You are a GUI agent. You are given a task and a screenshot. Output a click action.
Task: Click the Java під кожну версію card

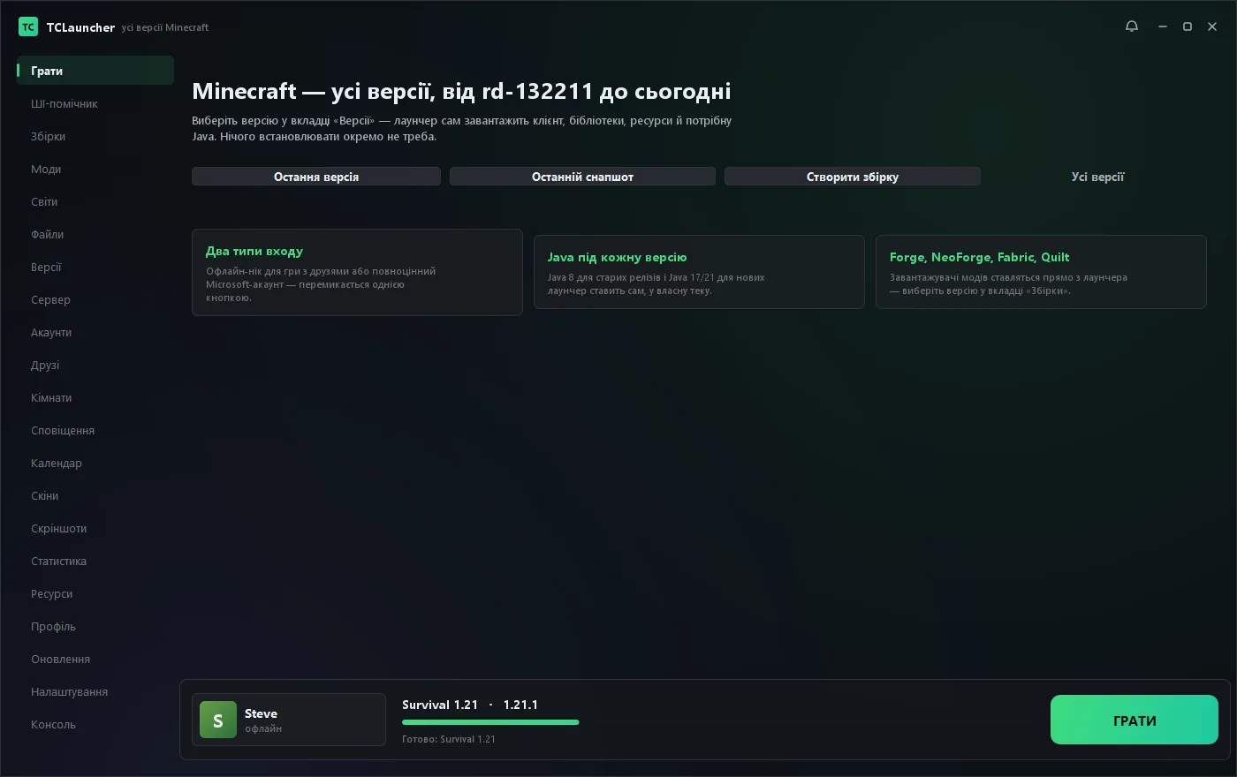point(699,272)
